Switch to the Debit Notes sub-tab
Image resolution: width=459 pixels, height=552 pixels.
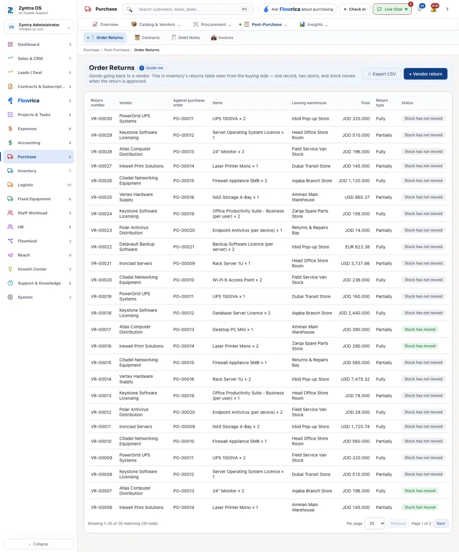click(186, 38)
